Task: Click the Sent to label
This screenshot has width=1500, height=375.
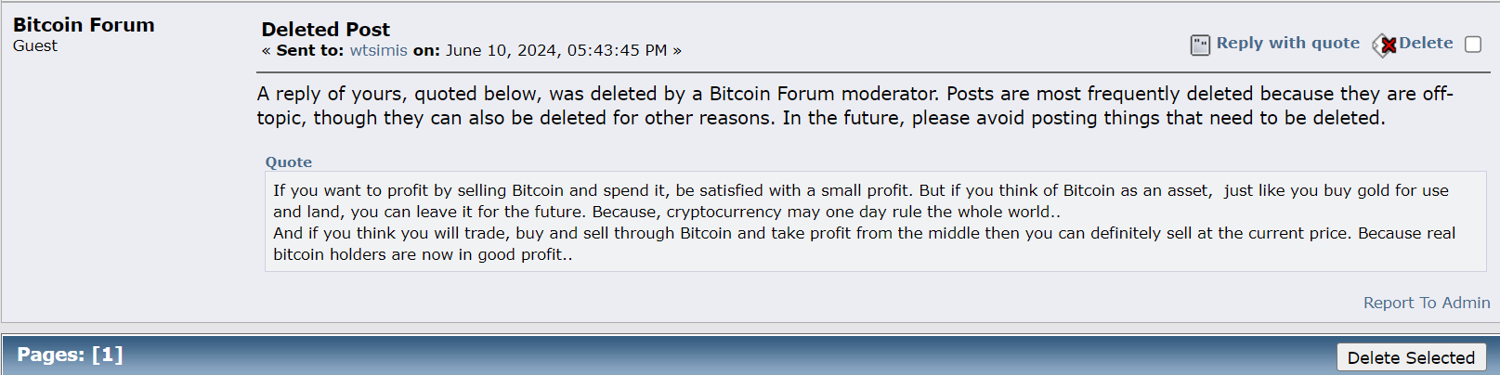Action: (310, 50)
